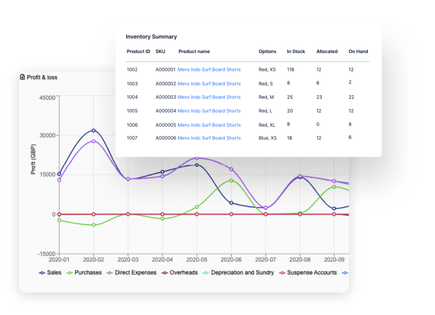Sort by the Allocated column header
The image size is (435, 315).
pos(327,51)
